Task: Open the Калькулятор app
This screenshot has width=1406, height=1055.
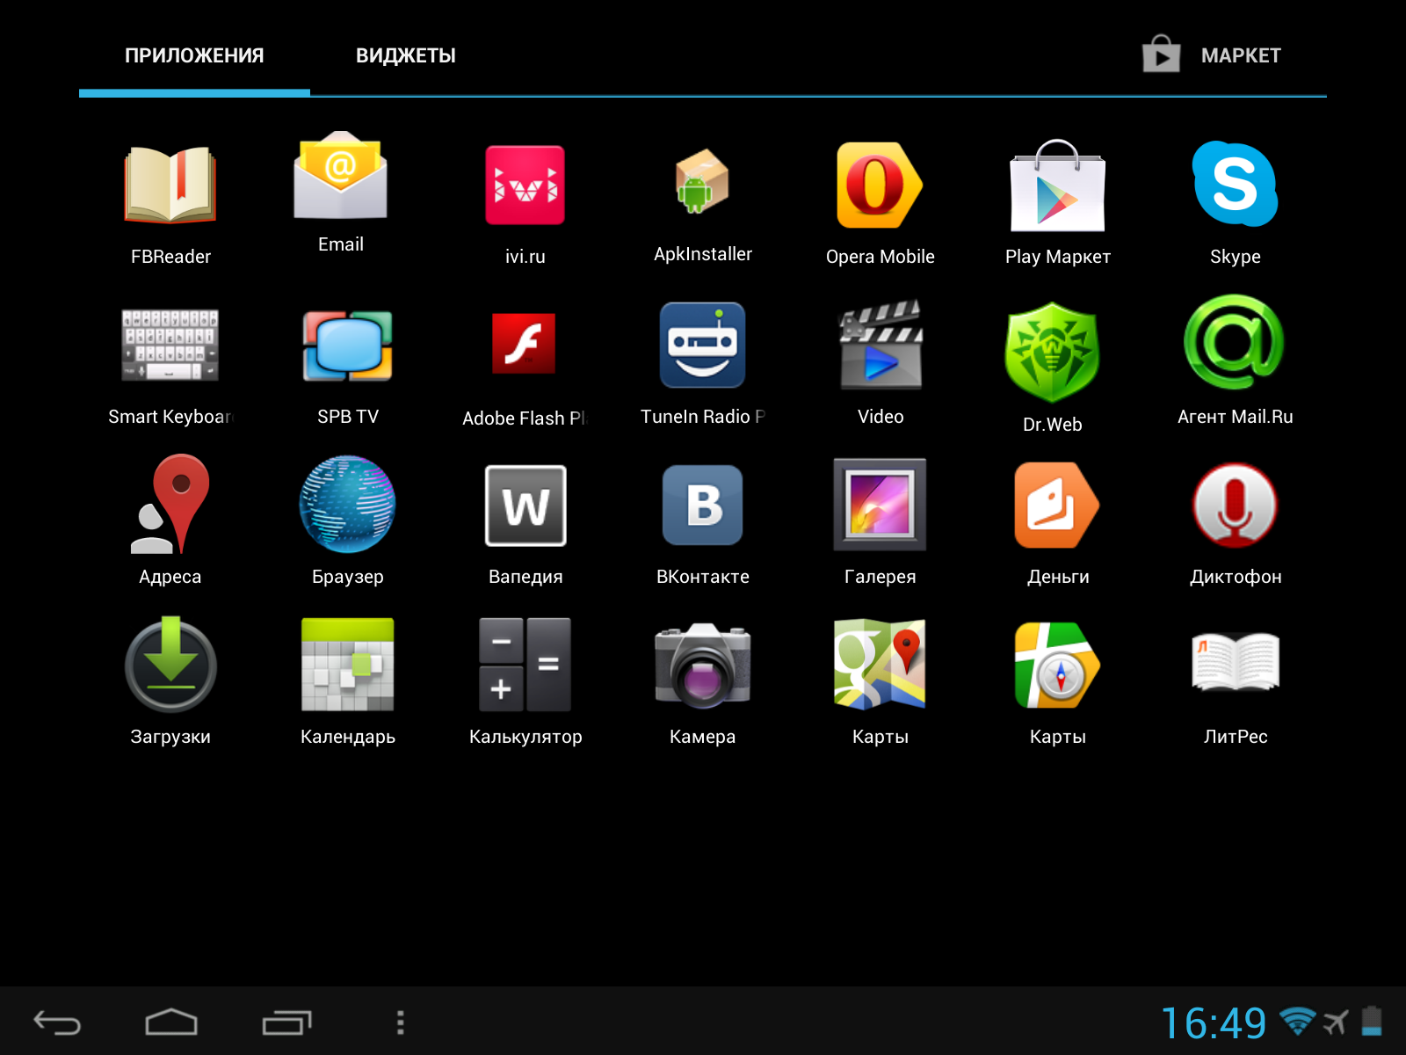Action: 525,666
